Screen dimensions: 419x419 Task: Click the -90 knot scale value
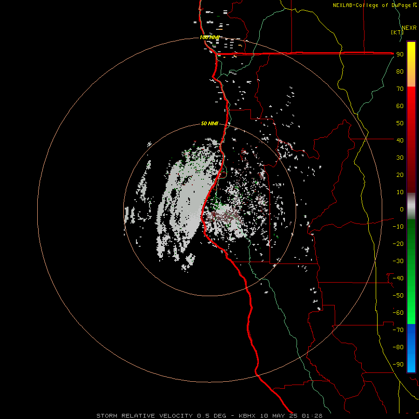coord(398,364)
